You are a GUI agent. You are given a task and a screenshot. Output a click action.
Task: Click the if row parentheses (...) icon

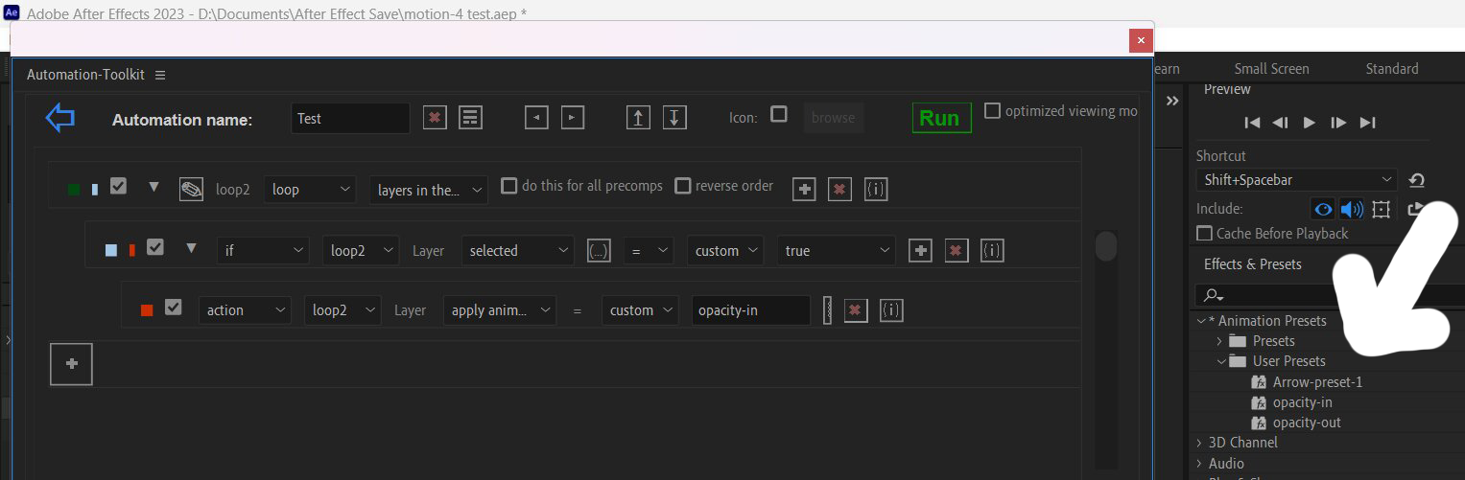click(x=599, y=251)
